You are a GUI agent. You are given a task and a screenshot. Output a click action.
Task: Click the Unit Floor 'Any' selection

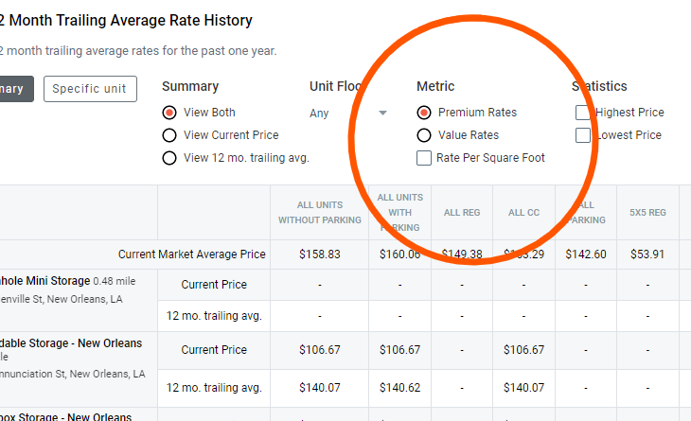[x=320, y=114]
